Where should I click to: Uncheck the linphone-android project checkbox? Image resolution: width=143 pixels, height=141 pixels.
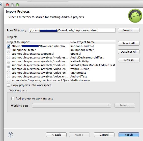click(x=9, y=46)
